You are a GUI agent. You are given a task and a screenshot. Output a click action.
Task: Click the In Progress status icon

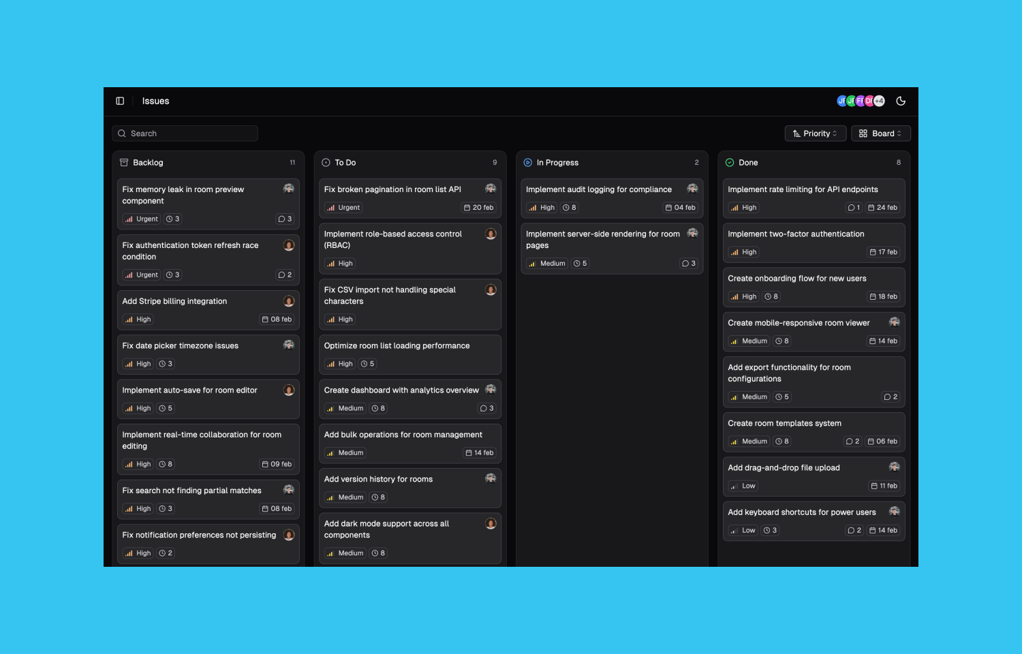click(528, 162)
